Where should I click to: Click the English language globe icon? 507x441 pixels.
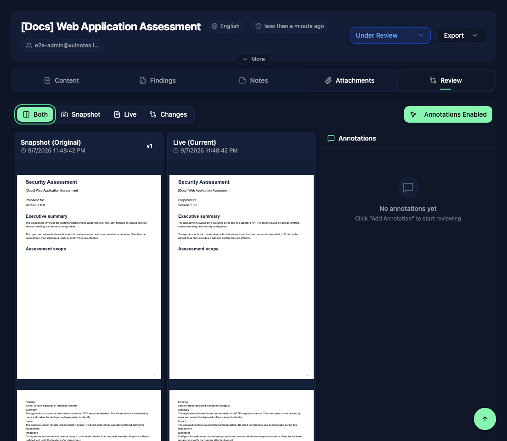point(214,26)
